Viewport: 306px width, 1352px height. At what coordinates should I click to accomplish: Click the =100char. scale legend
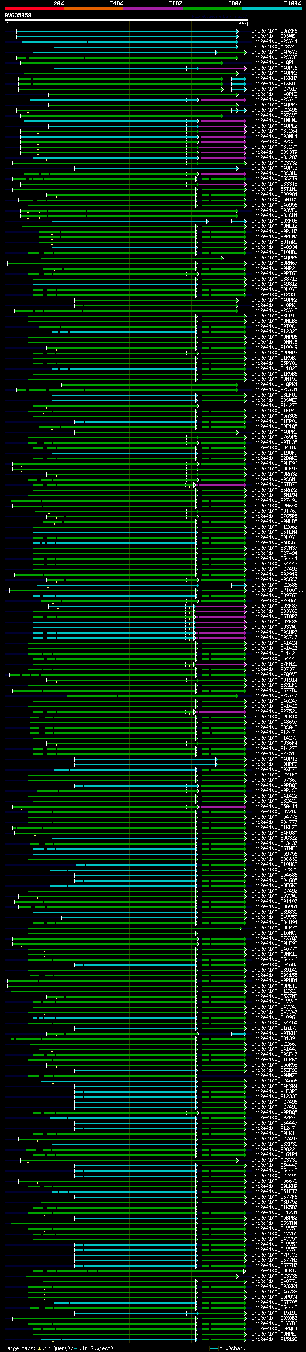(227, 1348)
